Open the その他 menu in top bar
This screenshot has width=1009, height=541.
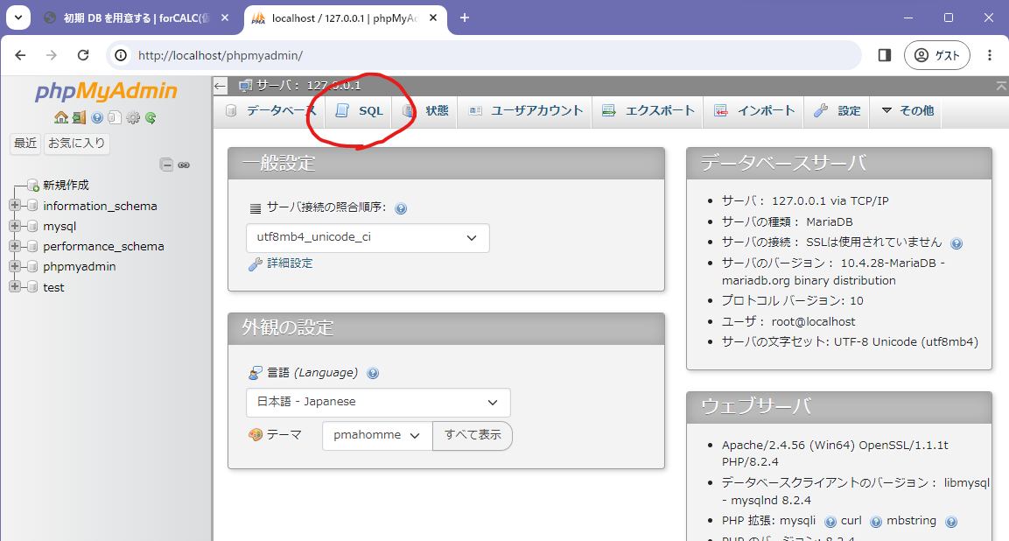coord(907,111)
